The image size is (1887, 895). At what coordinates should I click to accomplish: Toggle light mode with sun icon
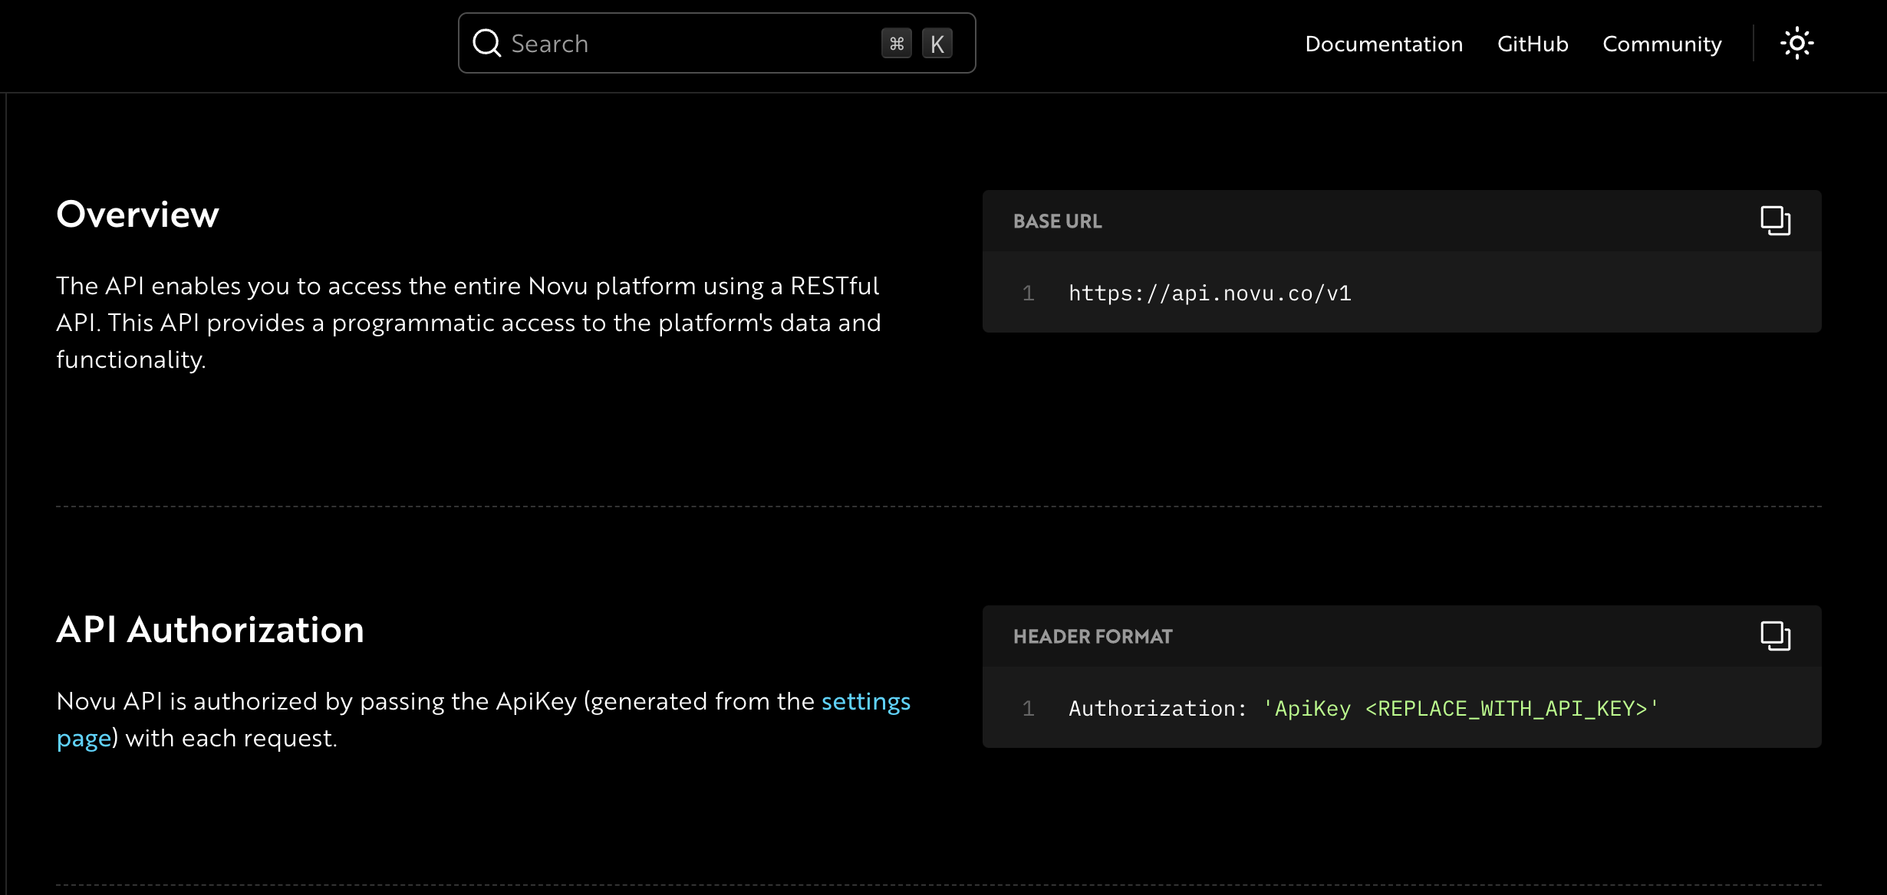click(x=1796, y=43)
